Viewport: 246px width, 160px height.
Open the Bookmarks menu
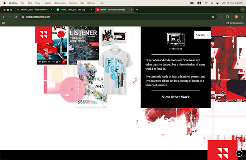coord(60,3)
